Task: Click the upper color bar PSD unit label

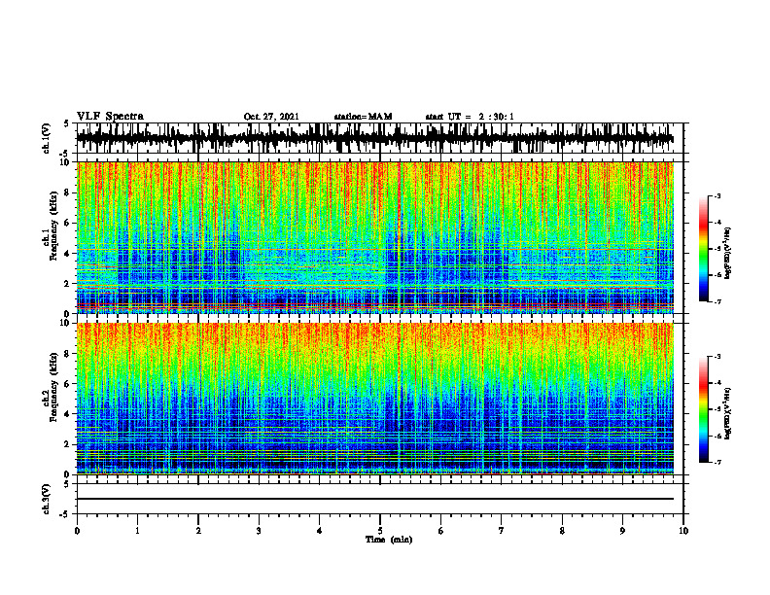Action: point(727,254)
